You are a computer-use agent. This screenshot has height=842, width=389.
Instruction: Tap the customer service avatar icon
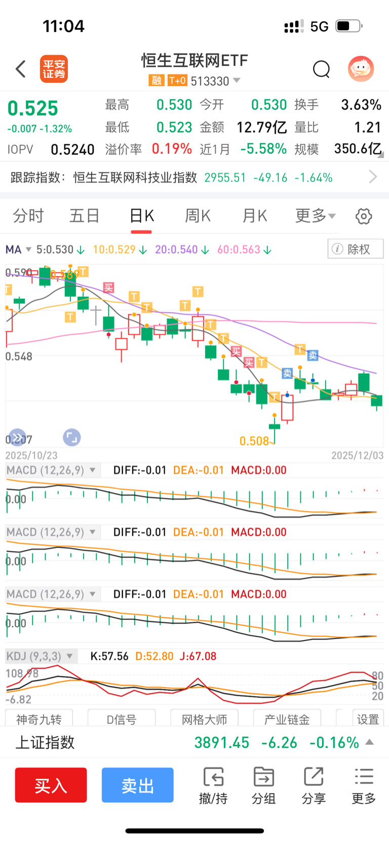[361, 69]
